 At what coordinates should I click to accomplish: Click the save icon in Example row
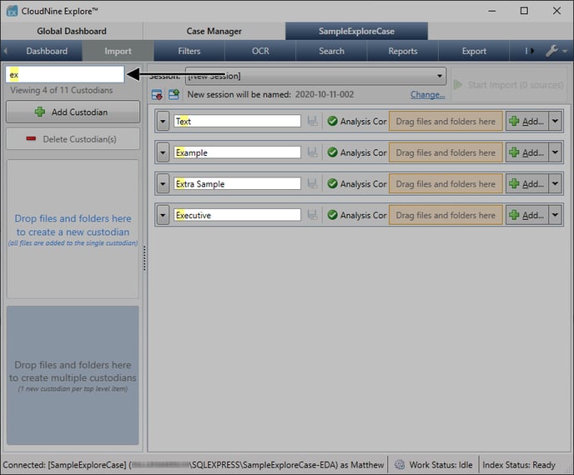[x=312, y=152]
